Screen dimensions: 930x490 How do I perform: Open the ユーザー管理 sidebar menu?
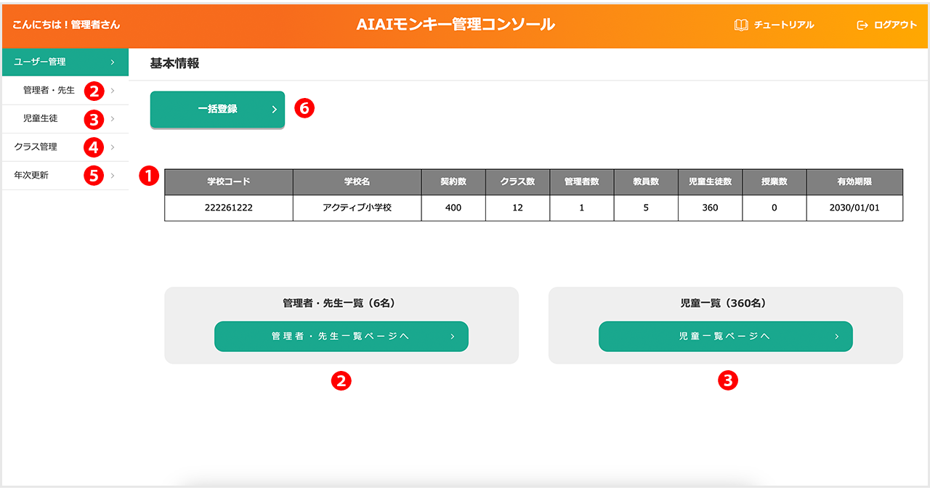point(65,62)
